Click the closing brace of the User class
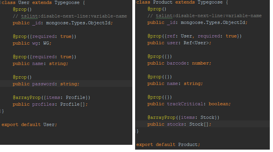This screenshot has height=152, width=273. (x=3, y=111)
